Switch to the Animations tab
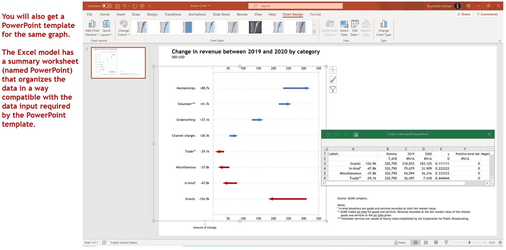 coord(197,15)
